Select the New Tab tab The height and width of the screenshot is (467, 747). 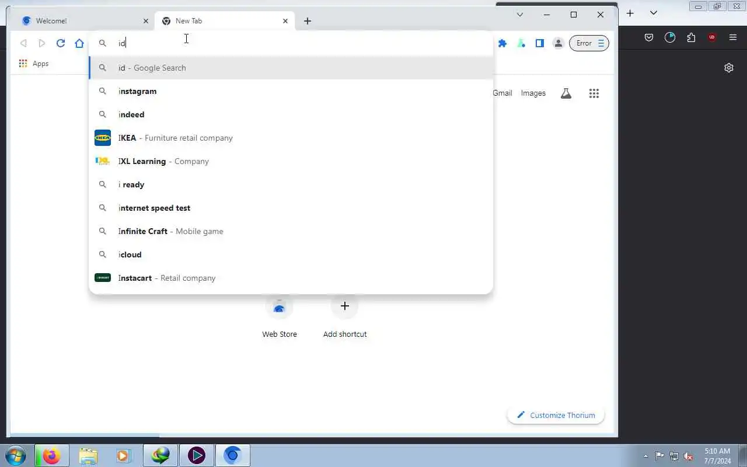click(x=225, y=21)
